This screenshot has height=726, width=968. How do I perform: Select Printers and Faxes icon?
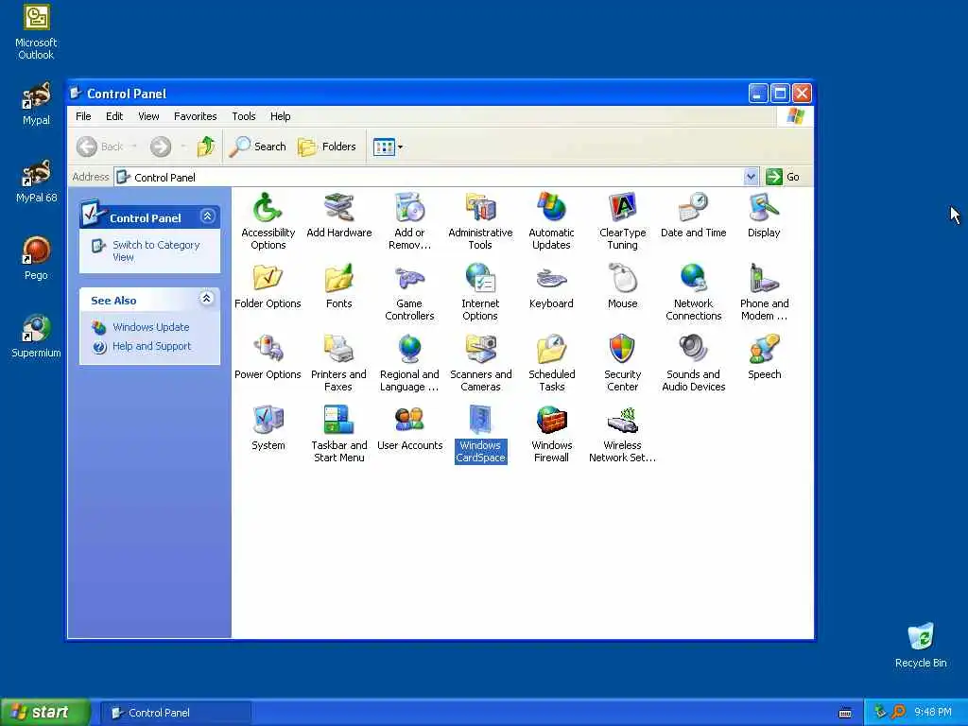pyautogui.click(x=339, y=362)
